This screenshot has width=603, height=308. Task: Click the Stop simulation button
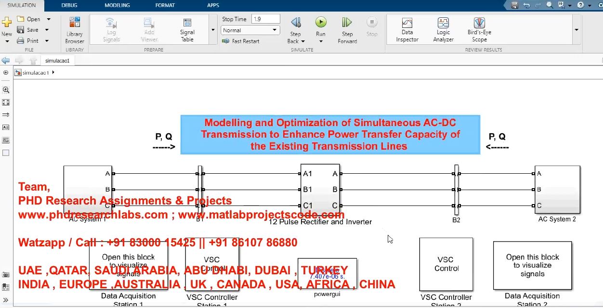click(x=372, y=26)
